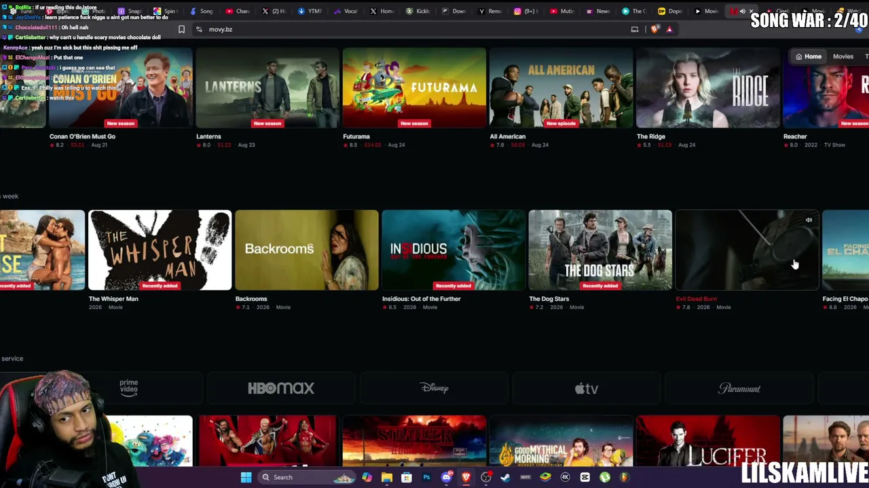
Task: Open FL Studio from the taskbar
Action: tap(624, 477)
